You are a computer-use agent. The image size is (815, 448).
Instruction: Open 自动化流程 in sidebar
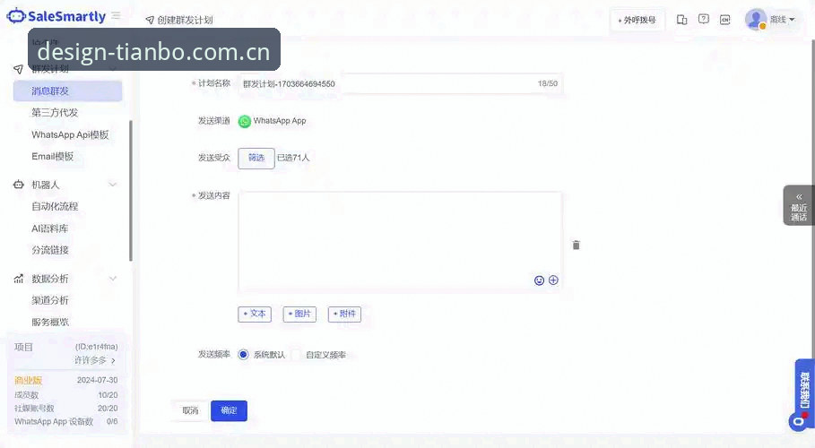55,206
